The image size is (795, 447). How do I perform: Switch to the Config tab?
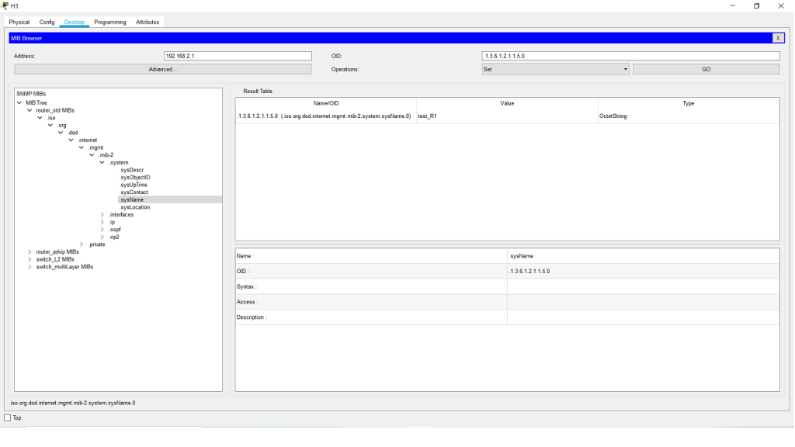pyautogui.click(x=47, y=22)
